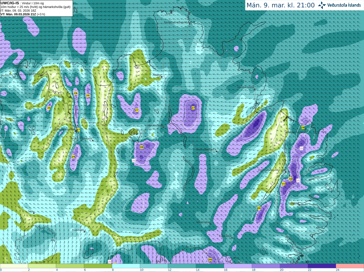
Task: Click the Kollaleira station label
Action: pyautogui.click(x=294, y=203)
